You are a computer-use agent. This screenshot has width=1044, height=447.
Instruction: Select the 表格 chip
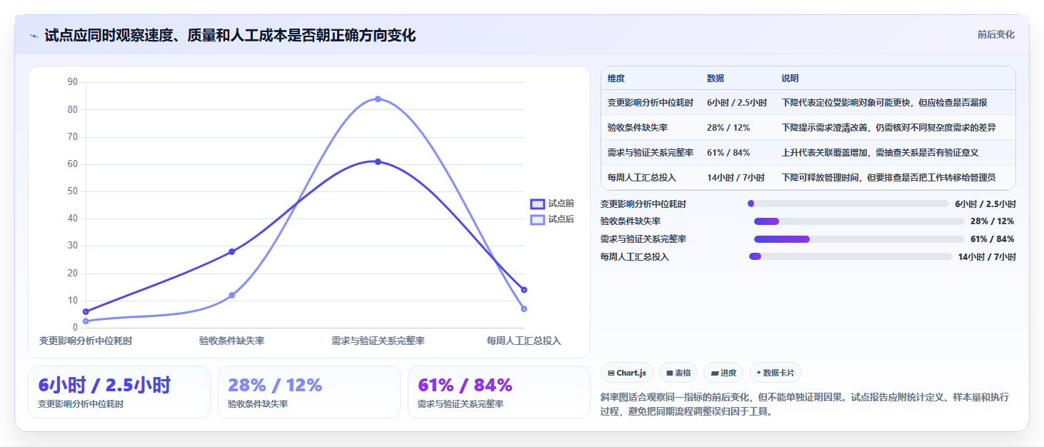678,373
